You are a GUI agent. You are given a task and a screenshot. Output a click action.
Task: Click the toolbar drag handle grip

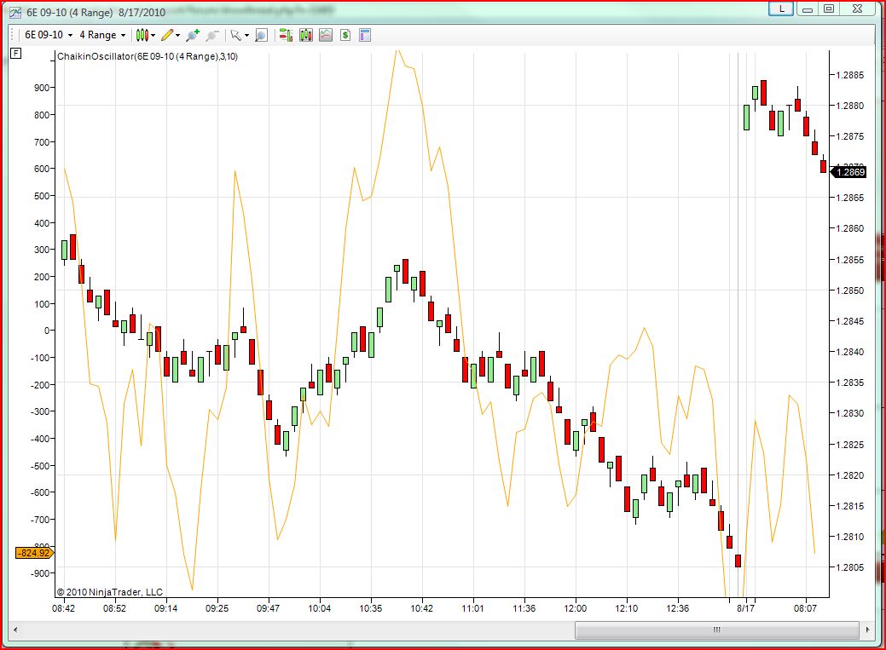pyautogui.click(x=13, y=35)
